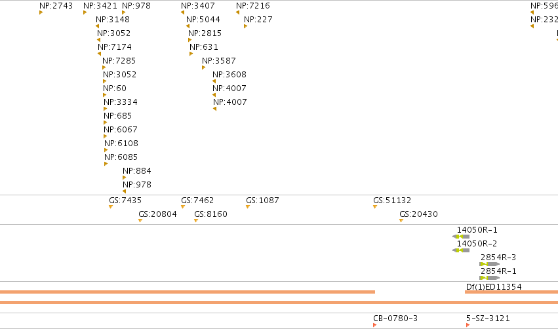Click the GS:51132 text label
This screenshot has height=329, width=558.
[x=392, y=201]
